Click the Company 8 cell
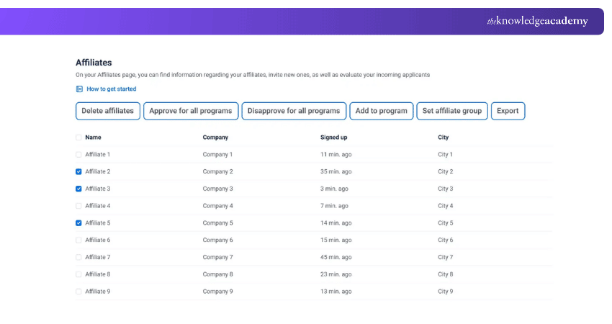Screen dimensions: 612x324 coord(217,274)
